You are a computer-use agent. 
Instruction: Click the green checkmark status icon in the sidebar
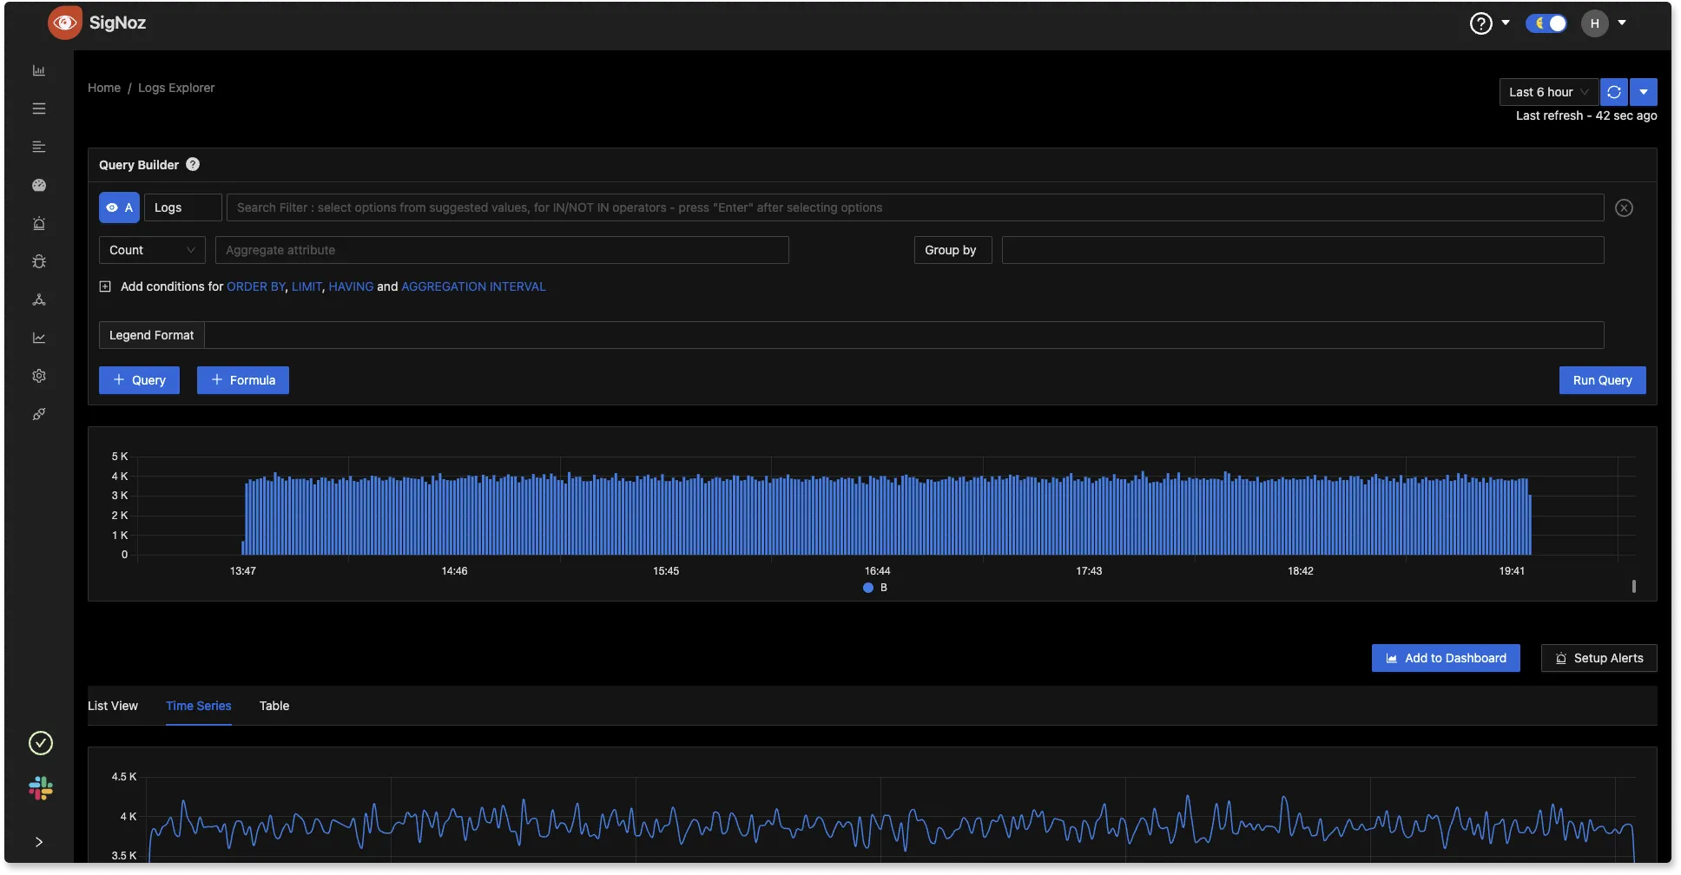pos(41,743)
